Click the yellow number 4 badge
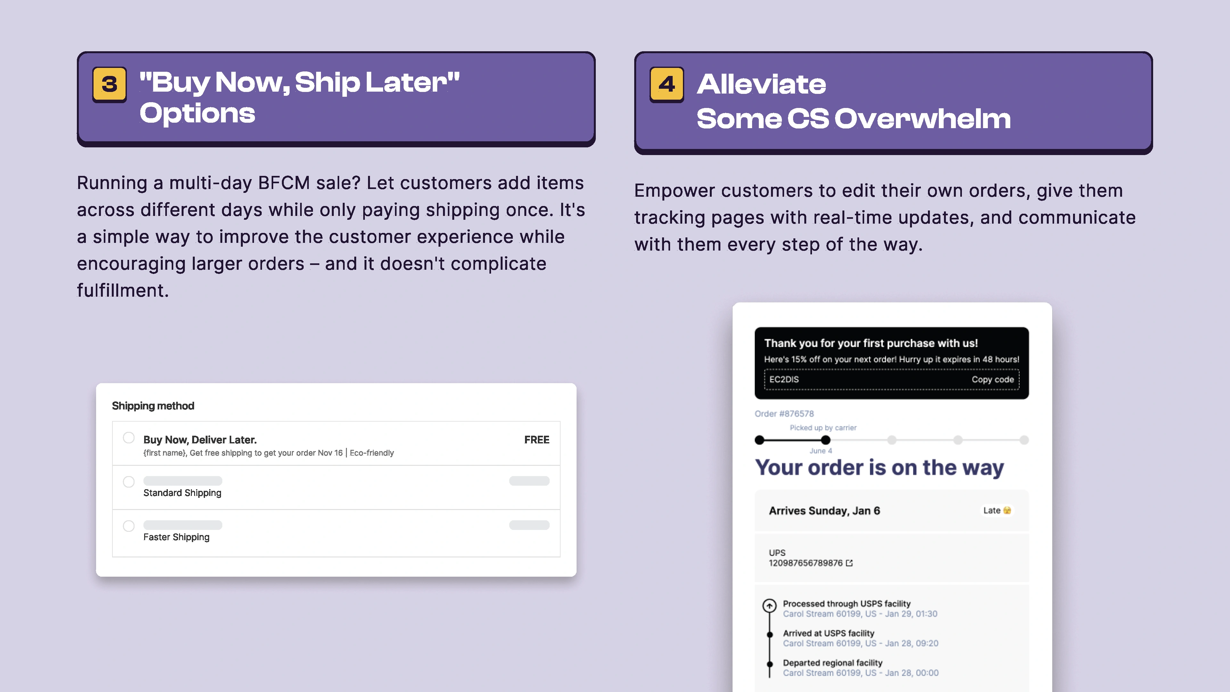This screenshot has height=692, width=1230. tap(667, 85)
